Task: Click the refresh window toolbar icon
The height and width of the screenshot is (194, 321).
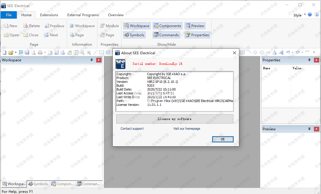Action: pyautogui.click(x=76, y=52)
